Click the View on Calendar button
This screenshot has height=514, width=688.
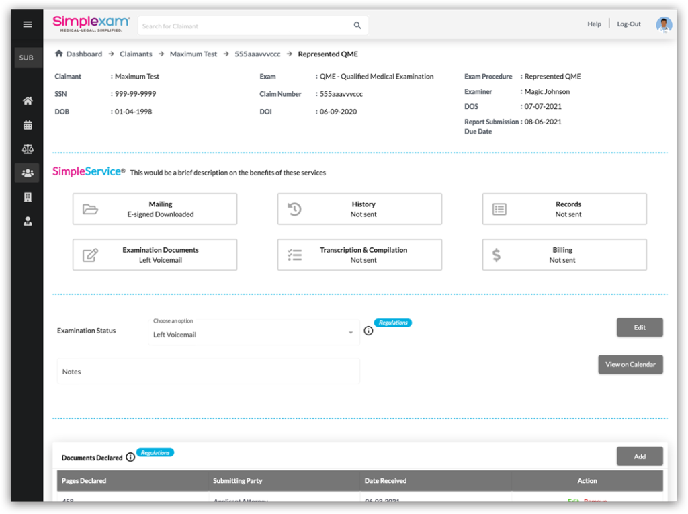630,364
